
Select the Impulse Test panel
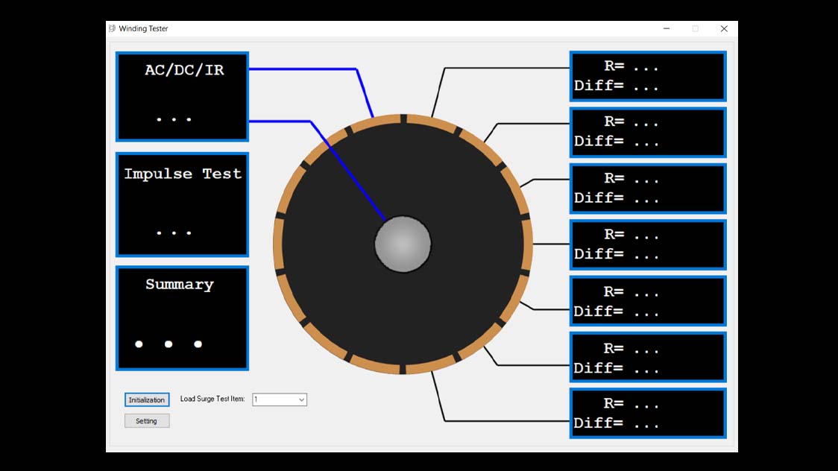click(x=182, y=205)
